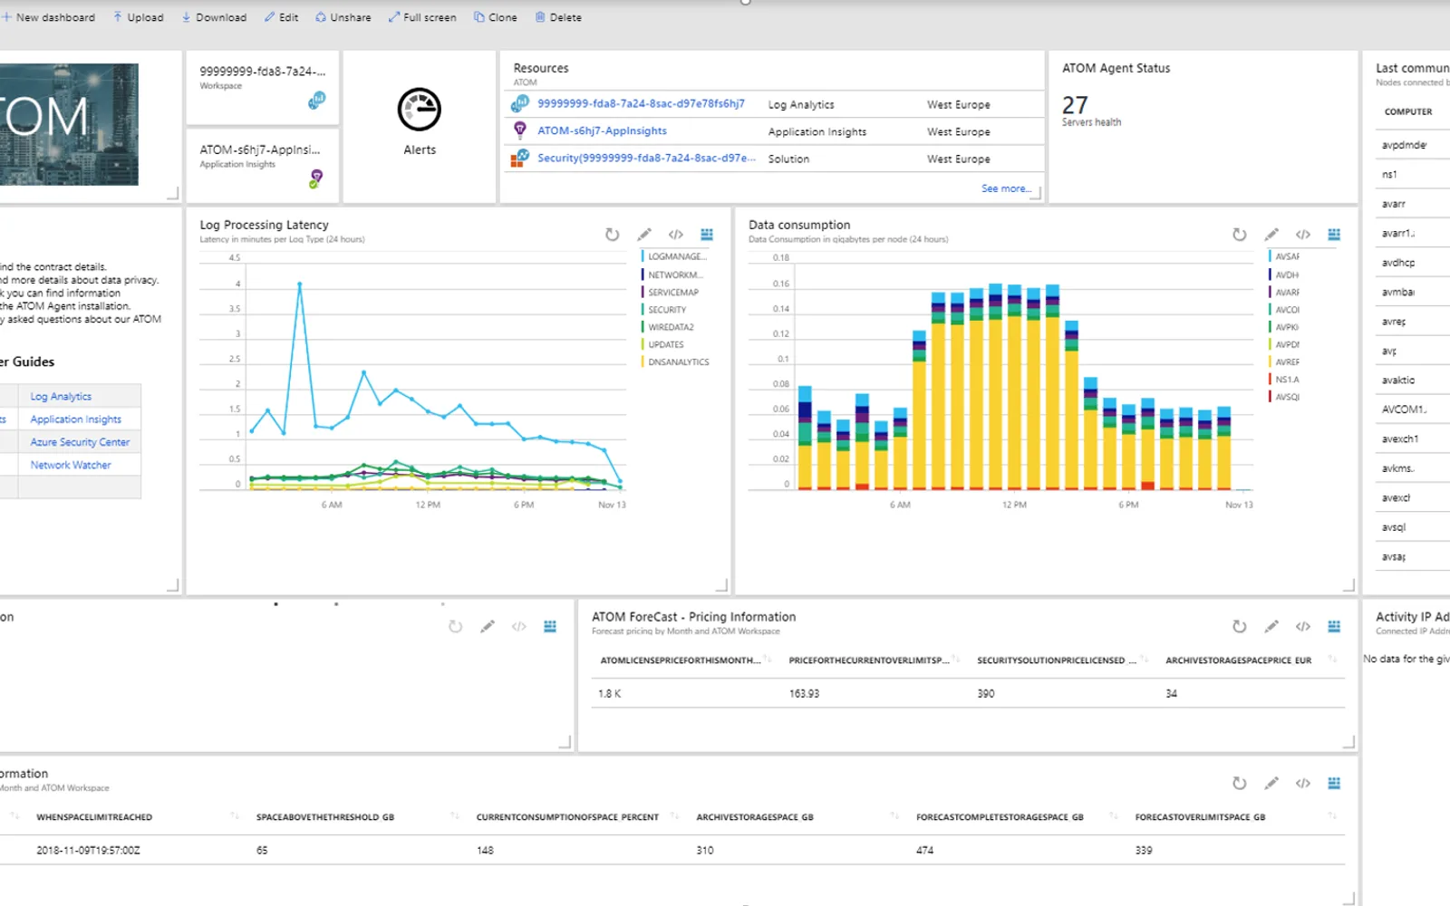Viewport: 1450px width, 906px height.
Task: Edit Data consumption tile with pencil icon
Action: 1271,235
